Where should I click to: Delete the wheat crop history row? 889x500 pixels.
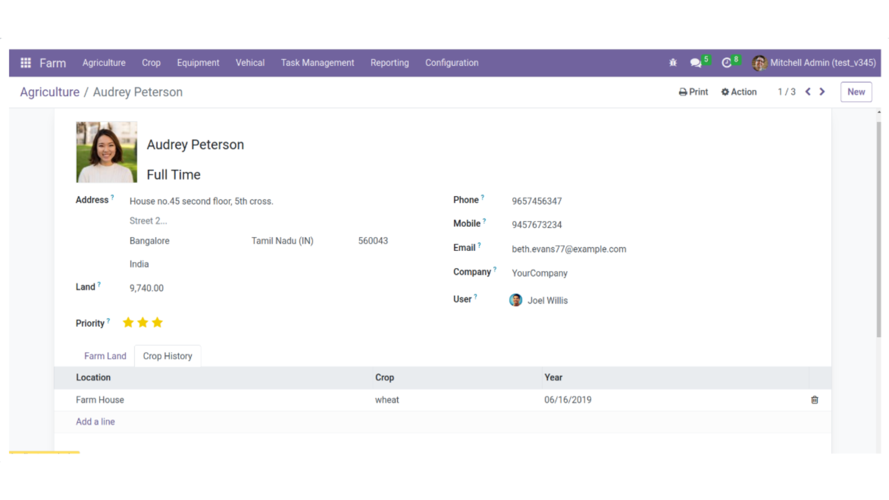coord(814,400)
